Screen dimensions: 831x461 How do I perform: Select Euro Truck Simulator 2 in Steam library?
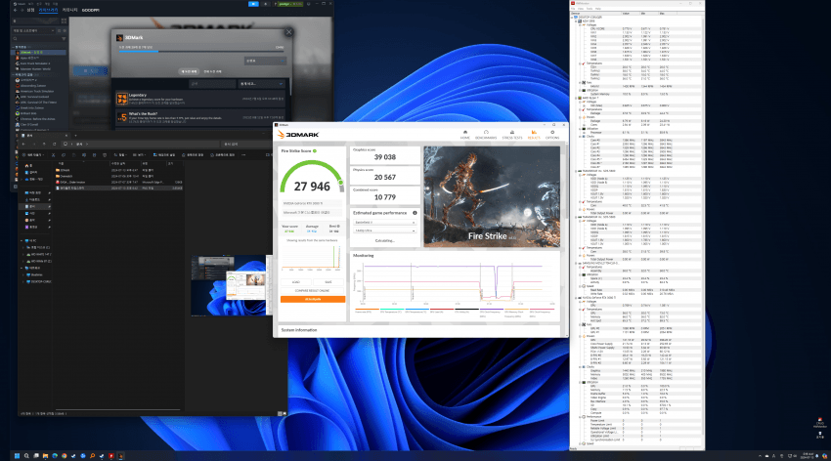coord(33,63)
